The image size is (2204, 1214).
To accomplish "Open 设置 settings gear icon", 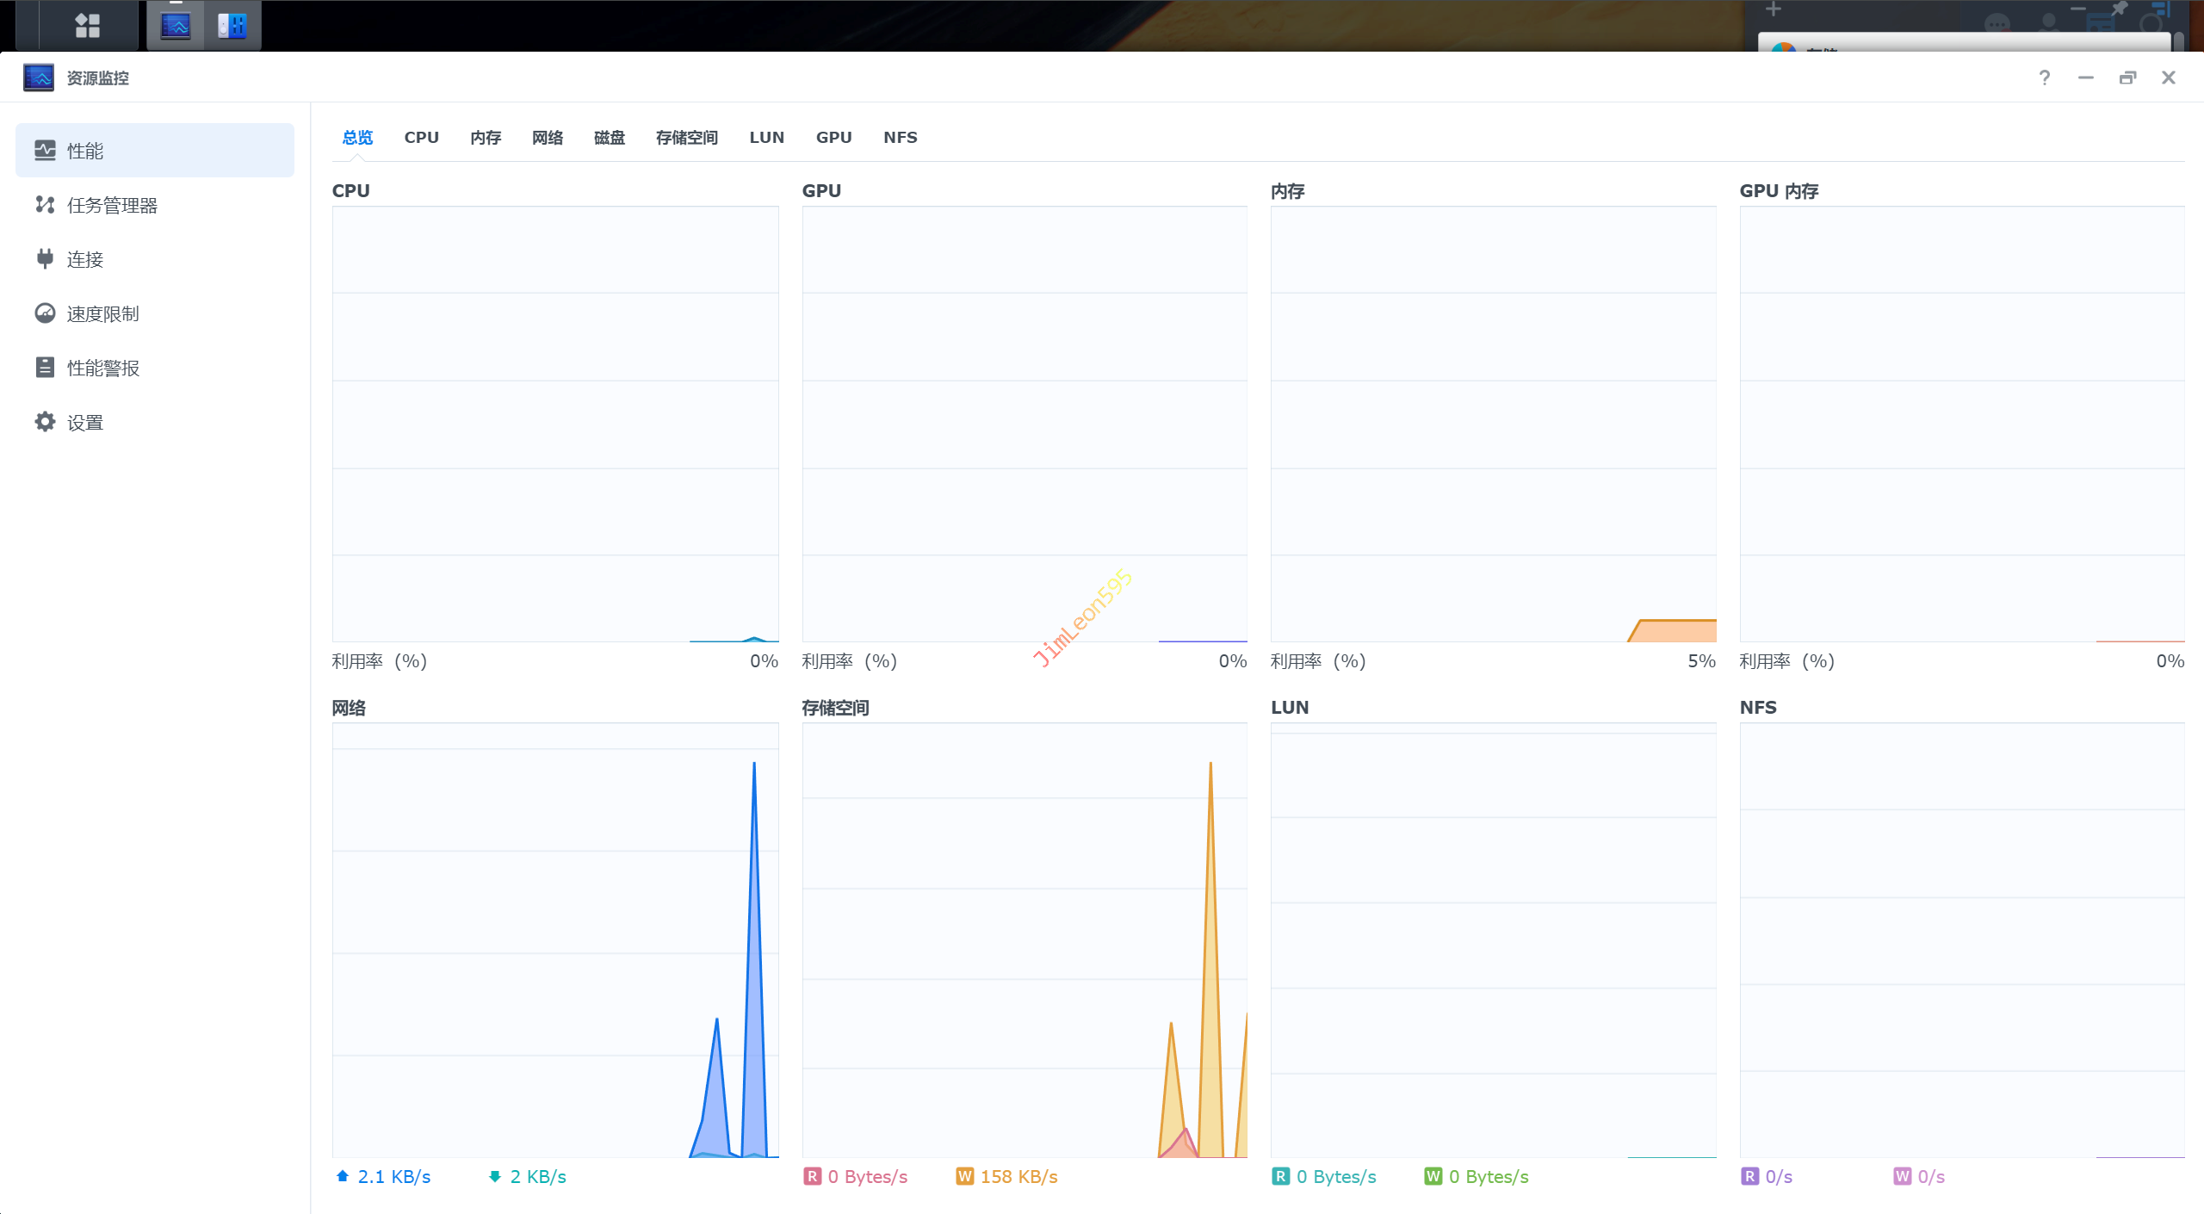I will pos(45,422).
